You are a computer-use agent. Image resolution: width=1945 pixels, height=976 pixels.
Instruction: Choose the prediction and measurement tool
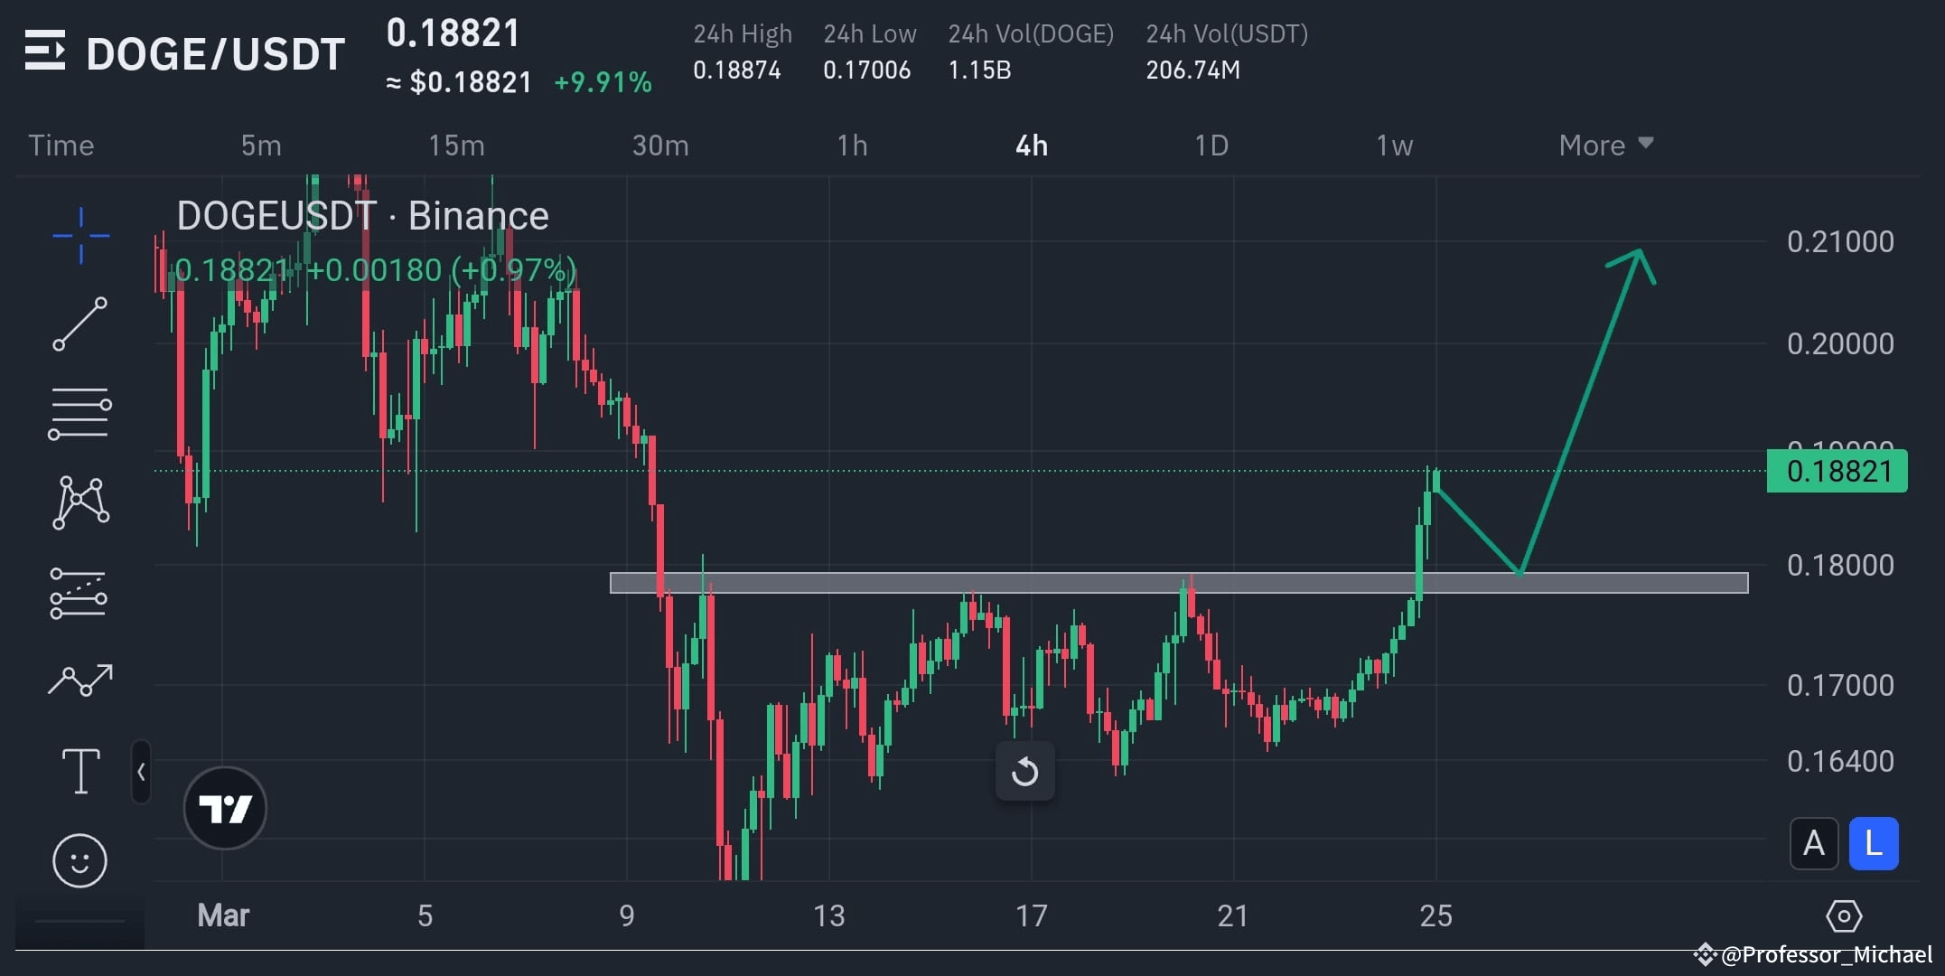click(x=79, y=592)
